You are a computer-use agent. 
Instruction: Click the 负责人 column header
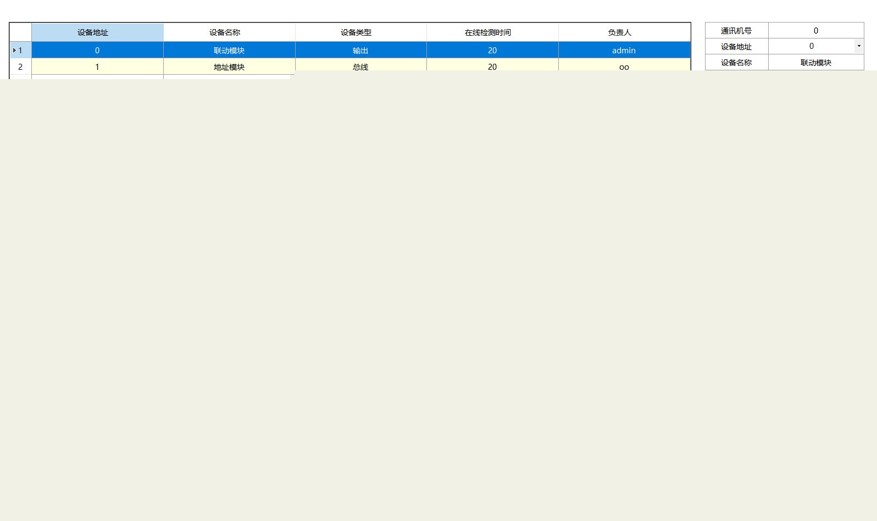point(624,32)
